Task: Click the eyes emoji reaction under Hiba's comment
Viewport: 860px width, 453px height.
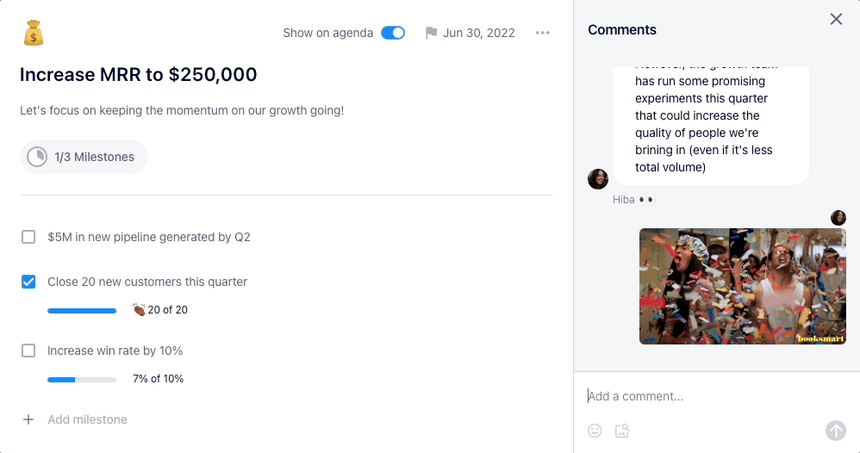Action: 646,200
